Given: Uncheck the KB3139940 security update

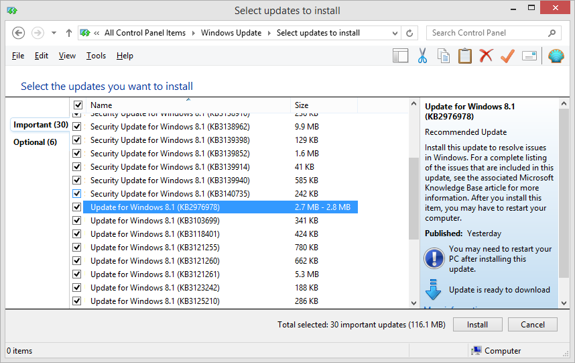Looking at the screenshot, I should [76, 180].
